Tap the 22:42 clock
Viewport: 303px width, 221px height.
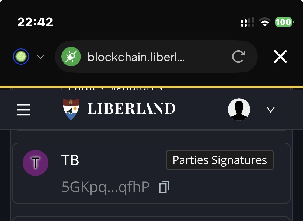(35, 22)
